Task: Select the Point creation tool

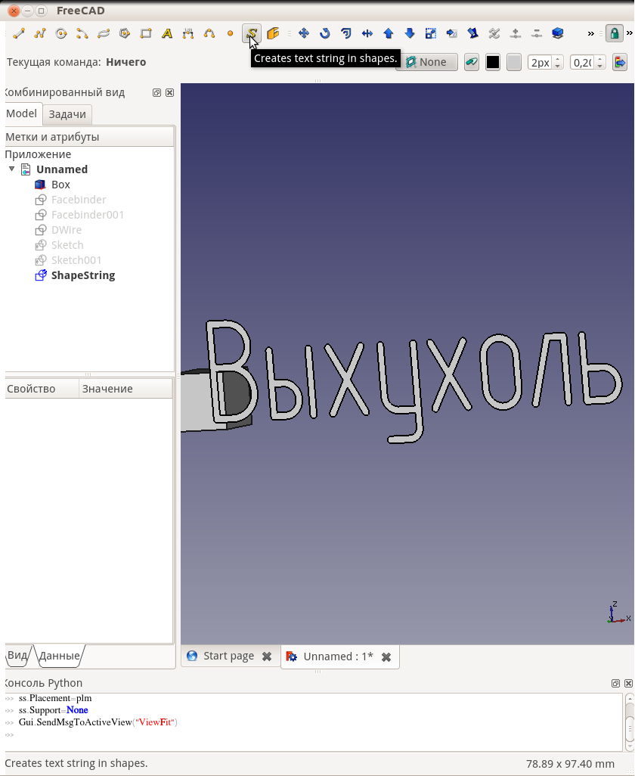Action: 230,33
